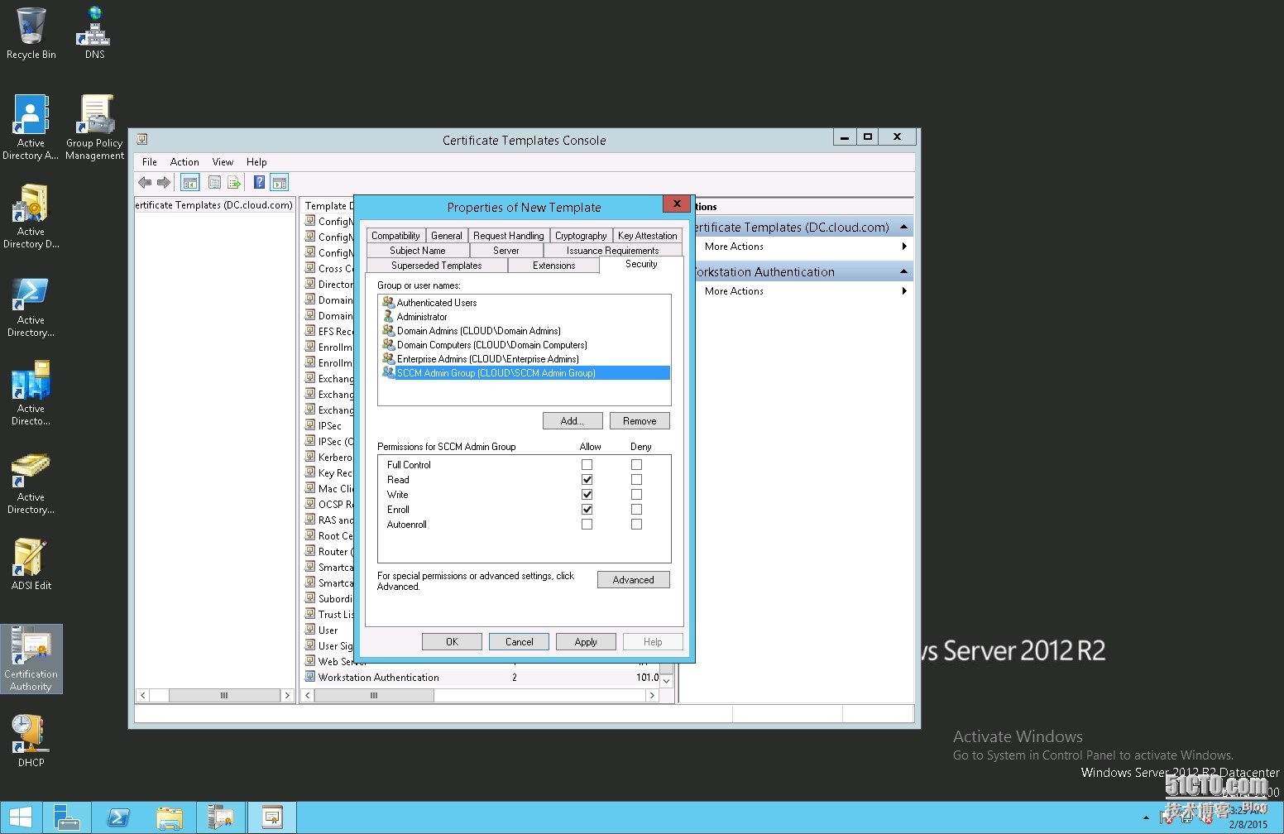This screenshot has width=1284, height=834.
Task: Switch to Issuance Requirements tab
Action: click(613, 251)
